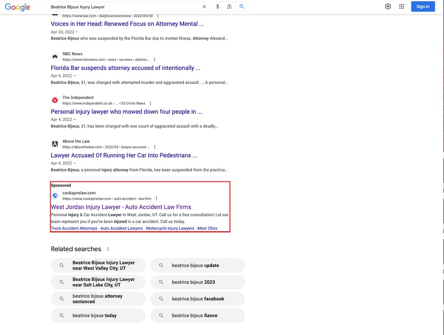Image resolution: width=444 pixels, height=335 pixels.
Task: Open West Jordan Injury Lawyer sponsored link
Action: click(121, 207)
